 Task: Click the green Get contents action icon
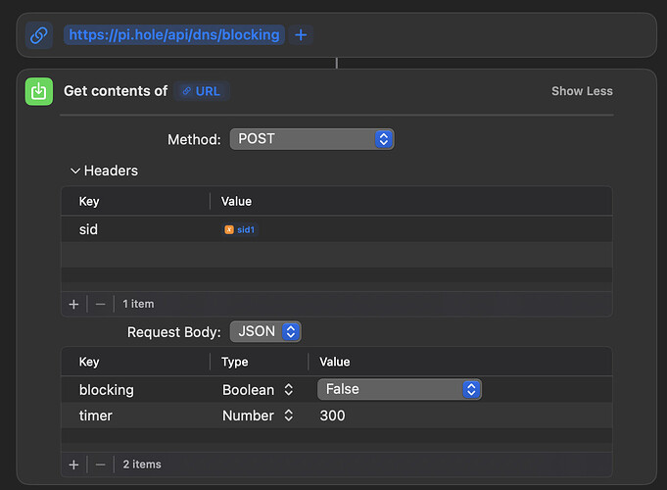click(x=39, y=91)
